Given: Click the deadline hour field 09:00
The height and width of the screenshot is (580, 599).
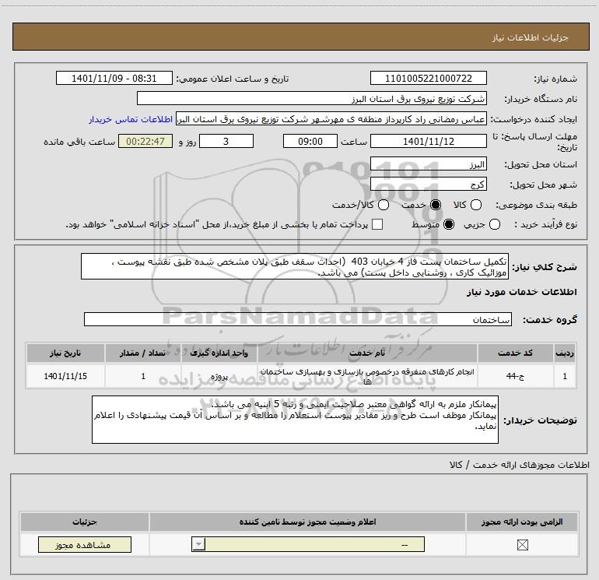Looking at the screenshot, I should point(310,141).
